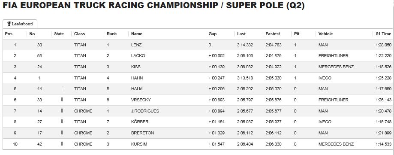Sort table by Class column
The height and width of the screenshot is (155, 394).
click(80, 34)
